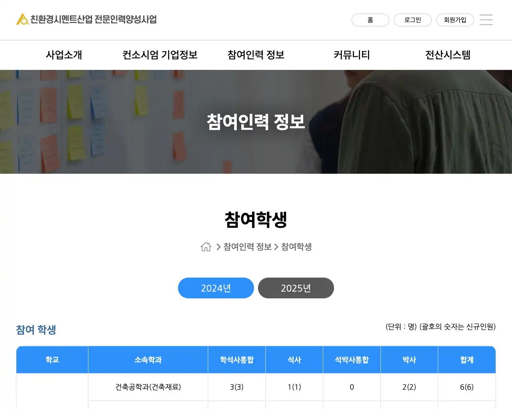The height and width of the screenshot is (409, 512).
Task: Click the home icon in breadcrumb
Action: click(206, 247)
